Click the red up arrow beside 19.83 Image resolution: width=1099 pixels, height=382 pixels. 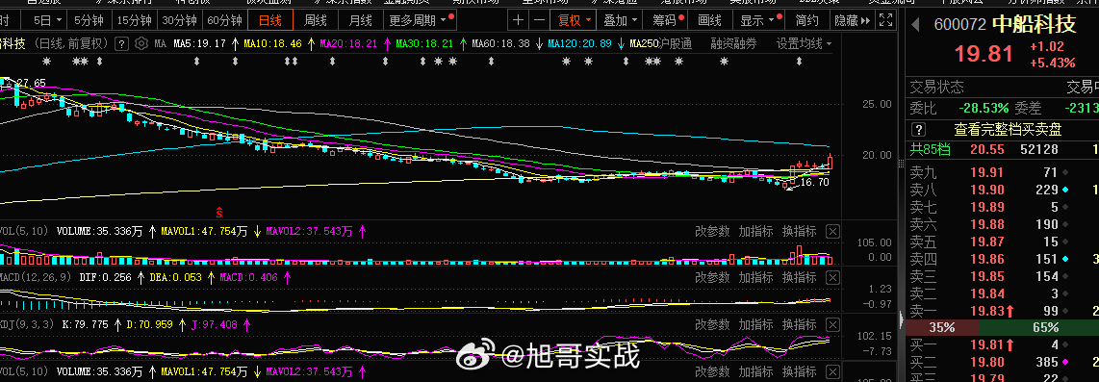(x=1010, y=311)
